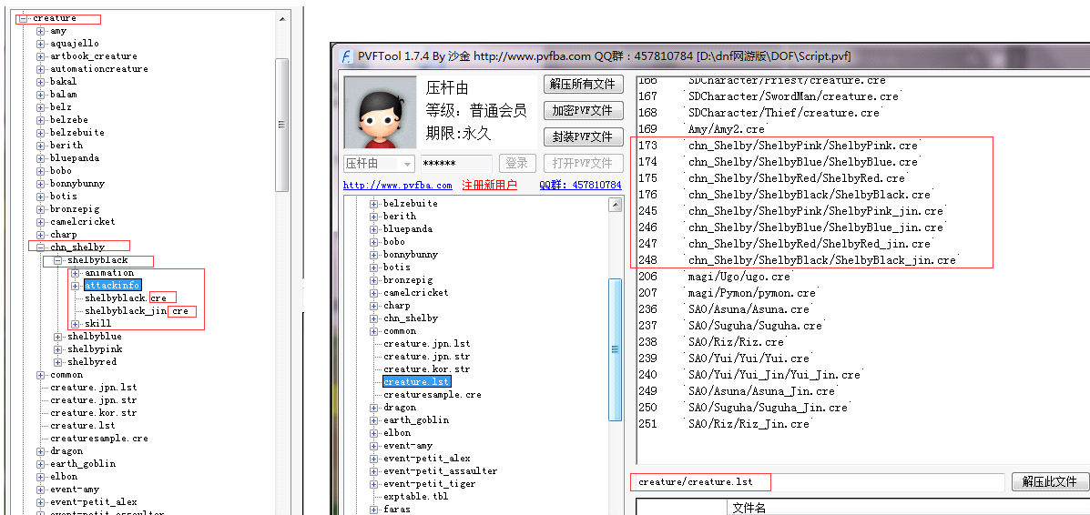
Task: Expand the faras folder in PVFTool tree
Action: [374, 510]
